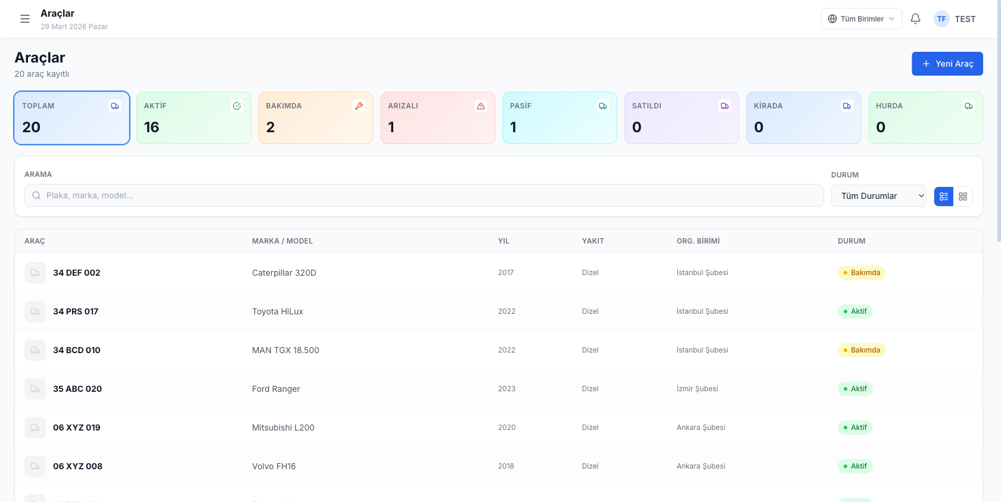Click truck icon beside 35 ABC 020
The width and height of the screenshot is (1001, 502).
click(x=35, y=389)
